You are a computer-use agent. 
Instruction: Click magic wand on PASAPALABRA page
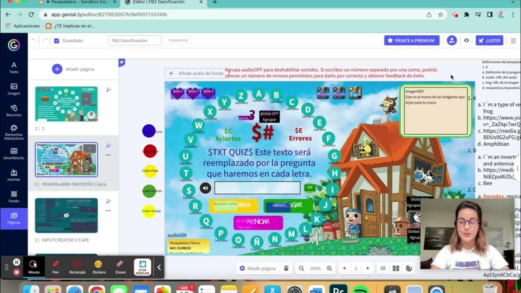(x=108, y=146)
